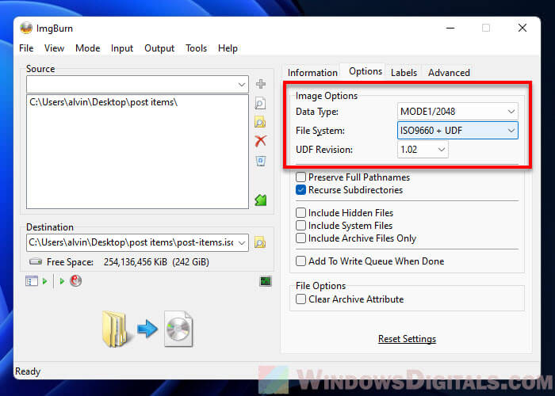Minimize the ImgBurn window

click(x=450, y=28)
